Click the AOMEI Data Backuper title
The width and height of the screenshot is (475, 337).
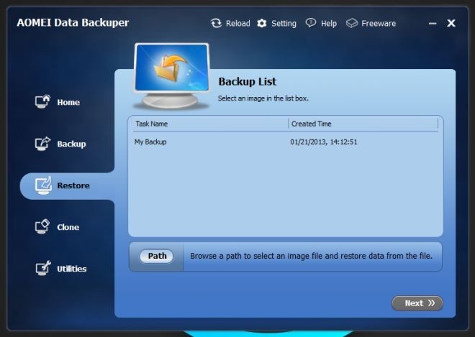[x=73, y=23]
